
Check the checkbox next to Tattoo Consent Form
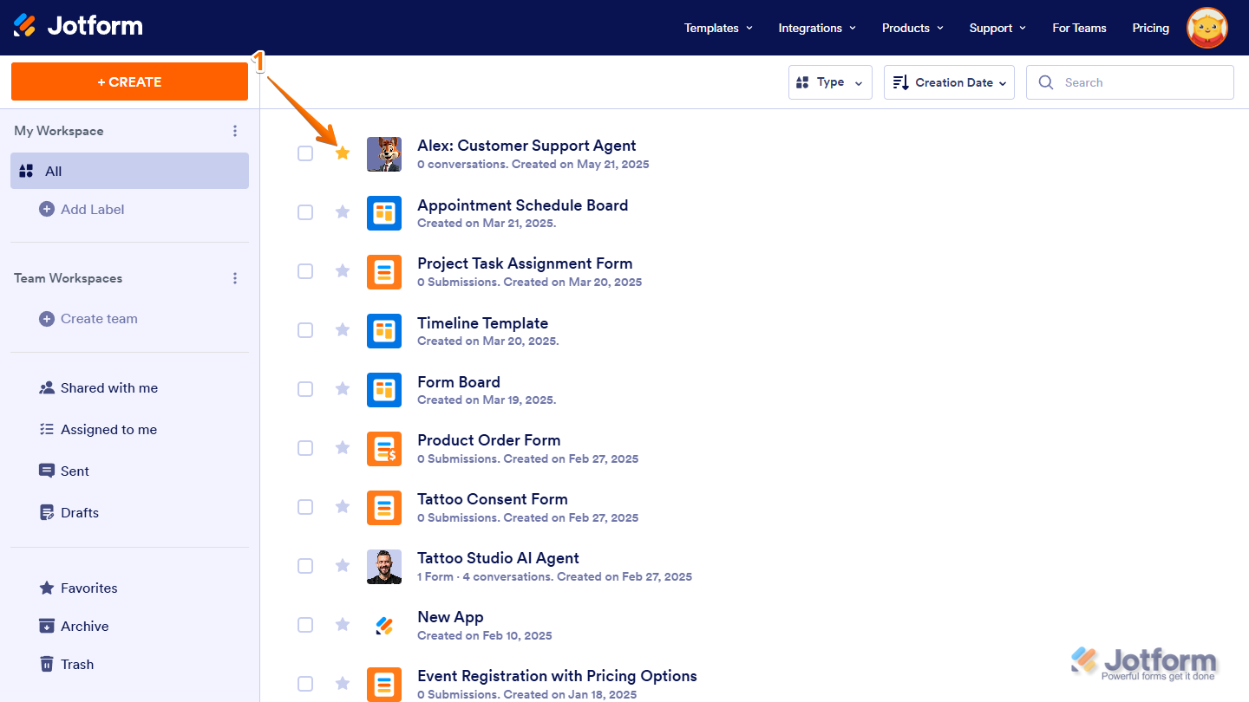pyautogui.click(x=305, y=507)
